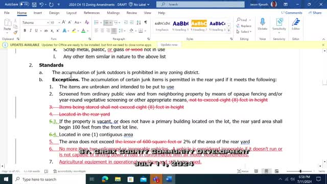The width and height of the screenshot is (327, 184).
Task: Toggle underline formatting
Action: tap(36, 31)
